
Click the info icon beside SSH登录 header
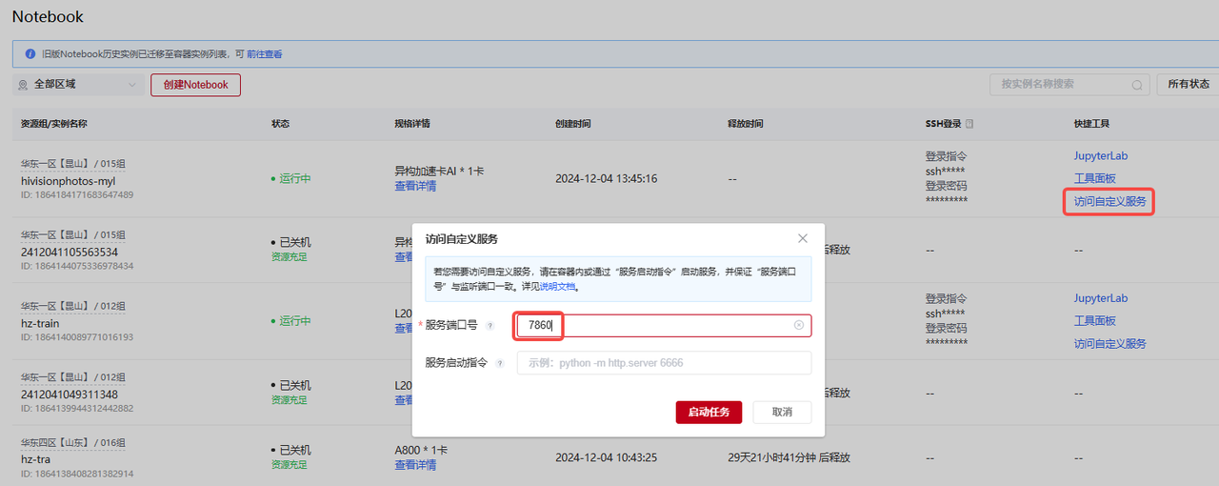tap(969, 124)
